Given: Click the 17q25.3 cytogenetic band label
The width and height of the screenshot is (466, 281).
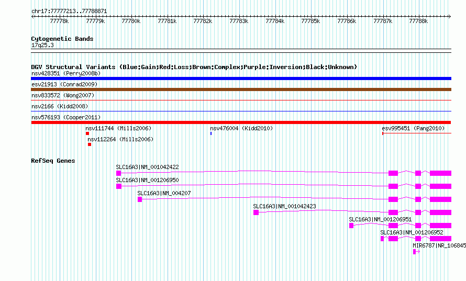Looking at the screenshot, I should [42, 45].
